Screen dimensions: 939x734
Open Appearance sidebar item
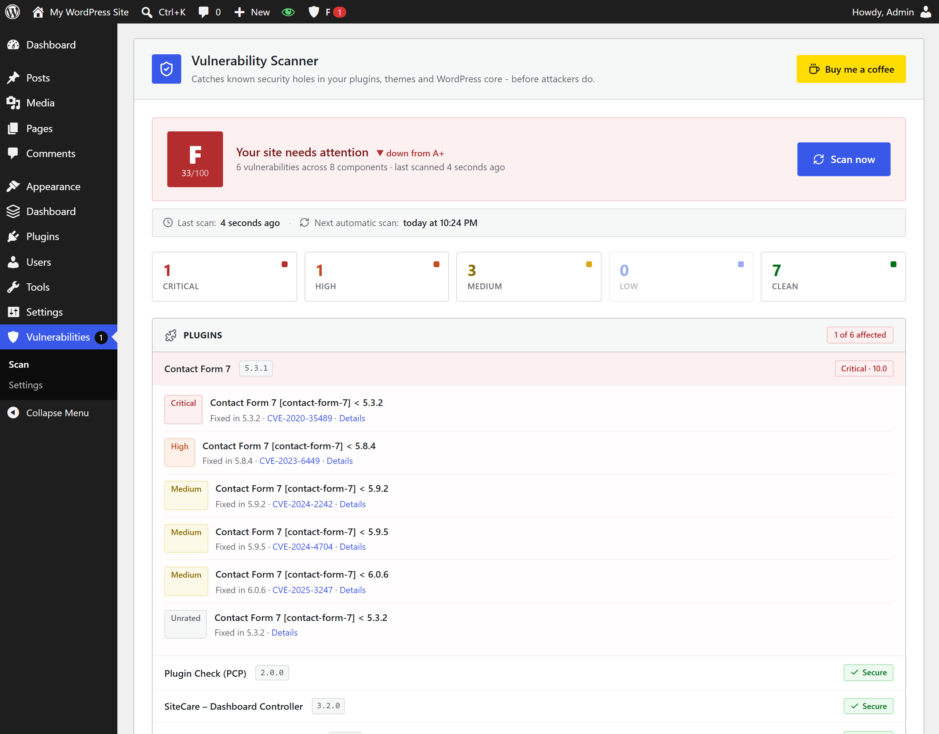(58, 186)
